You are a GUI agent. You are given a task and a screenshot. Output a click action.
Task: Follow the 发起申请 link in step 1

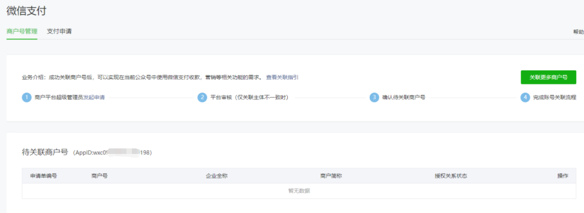click(x=94, y=98)
